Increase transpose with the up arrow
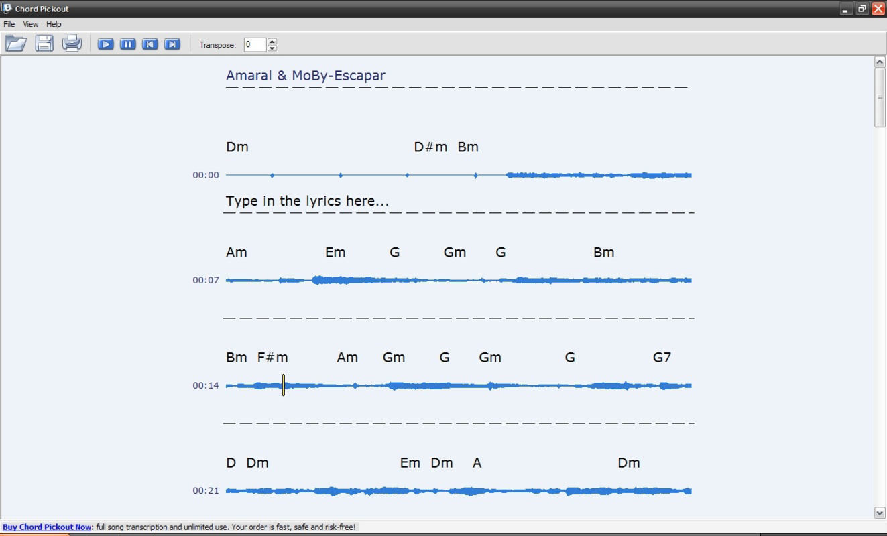 (272, 41)
